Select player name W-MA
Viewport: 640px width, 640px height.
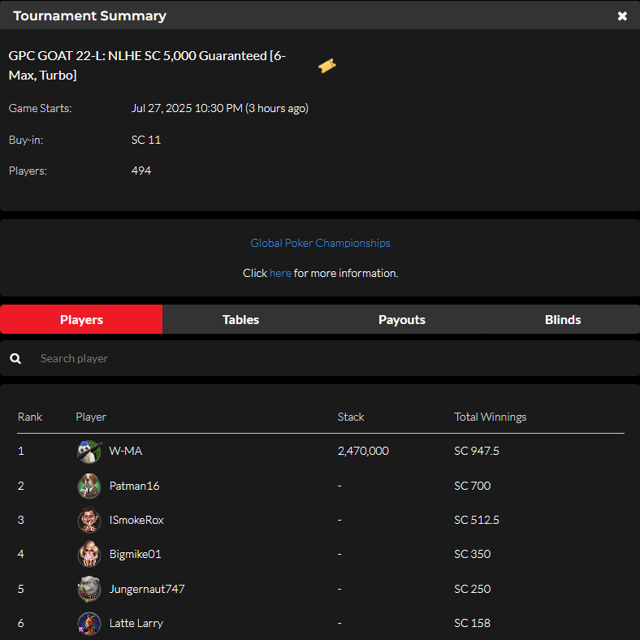click(x=126, y=451)
